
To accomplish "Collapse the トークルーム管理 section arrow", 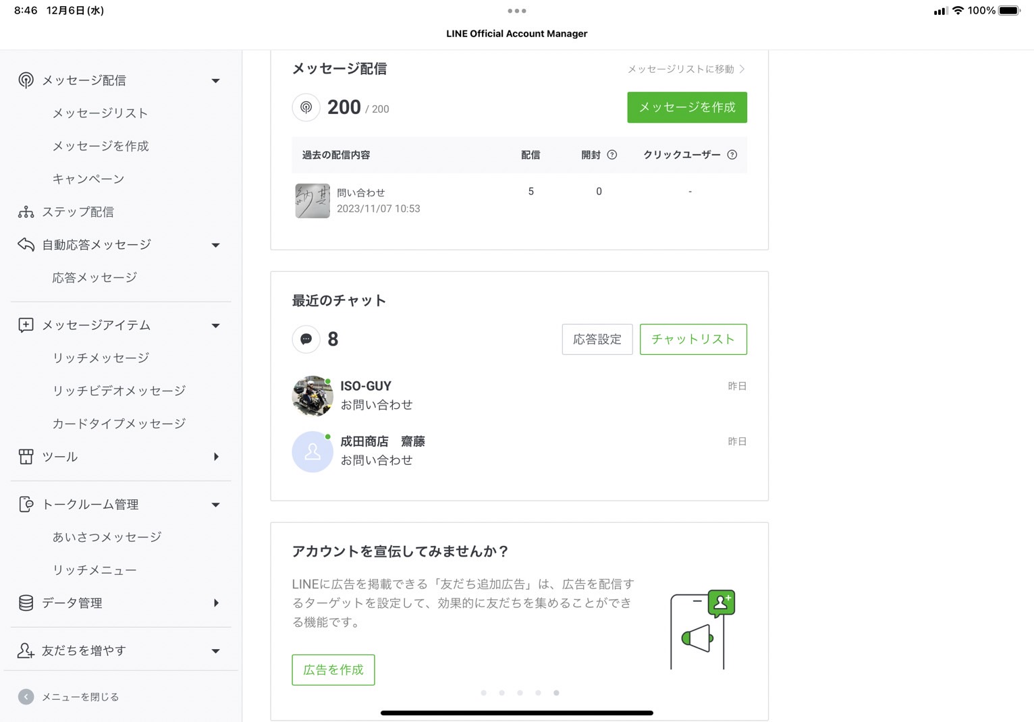I will coord(215,505).
